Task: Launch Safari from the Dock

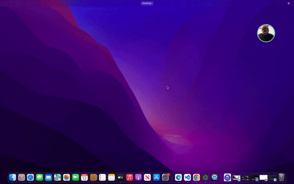Action: click(x=30, y=177)
